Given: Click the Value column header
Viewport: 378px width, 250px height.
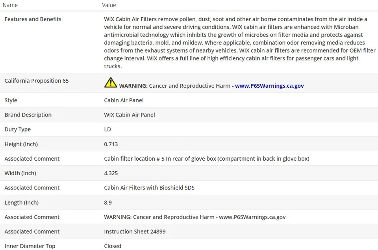Looking at the screenshot, I should [x=109, y=5].
